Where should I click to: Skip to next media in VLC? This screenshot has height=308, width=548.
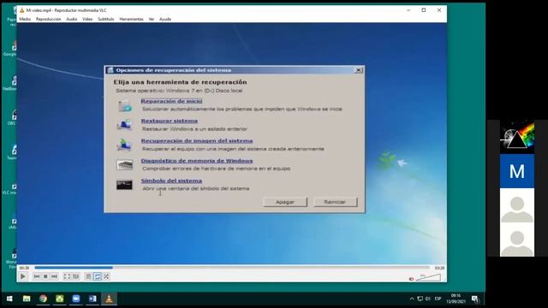point(54,276)
